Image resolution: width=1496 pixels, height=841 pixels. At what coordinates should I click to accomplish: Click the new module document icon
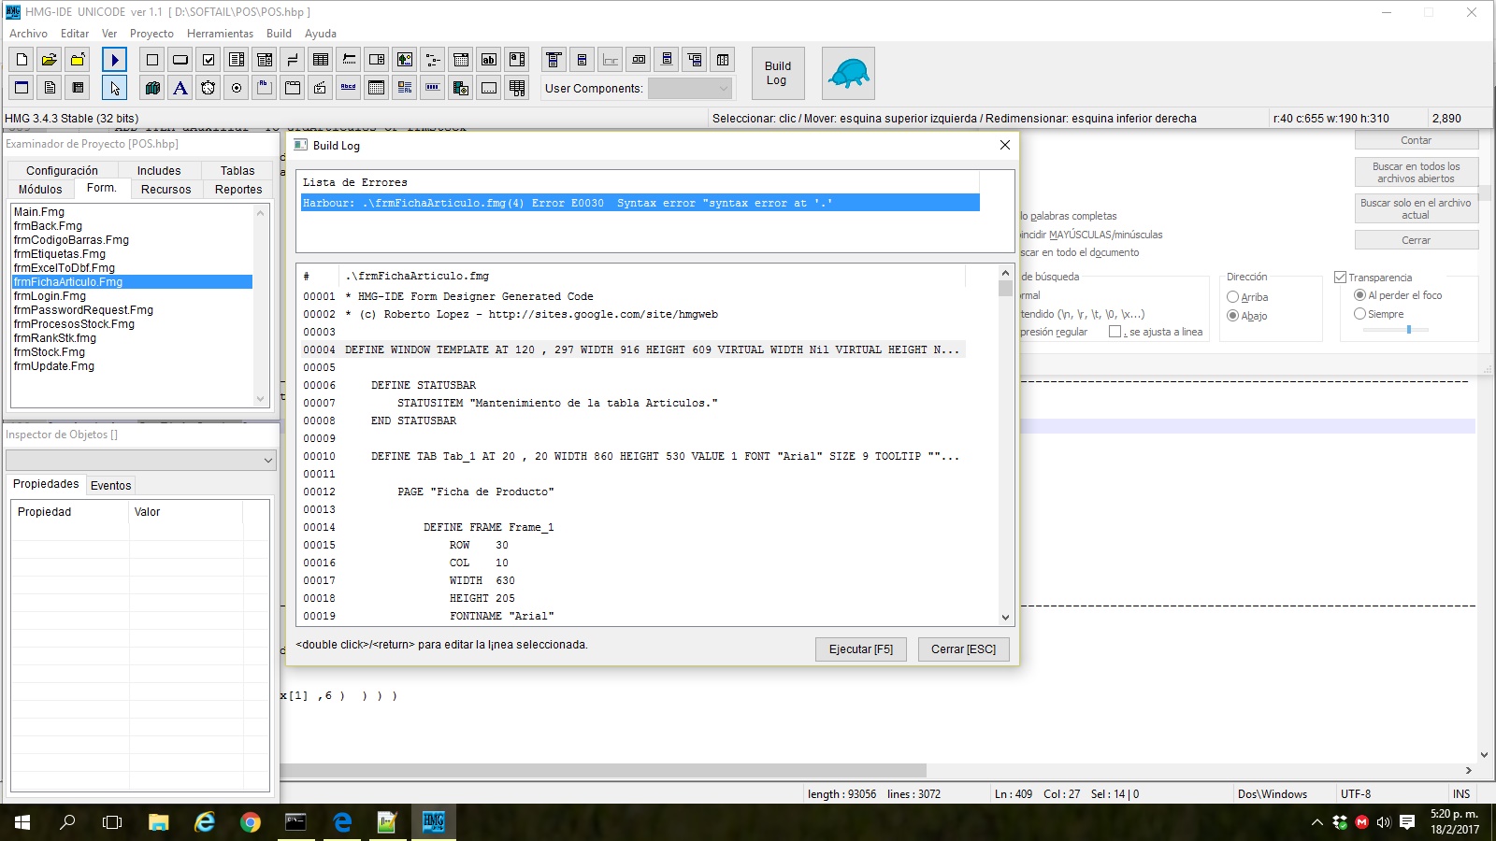coord(50,88)
